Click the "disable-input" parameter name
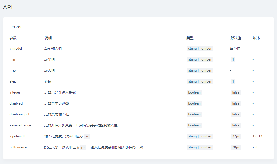Screen dimensions: 277x164 click(x=20, y=114)
